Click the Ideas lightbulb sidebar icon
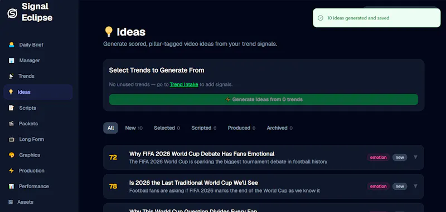446x212 pixels. pos(11,92)
